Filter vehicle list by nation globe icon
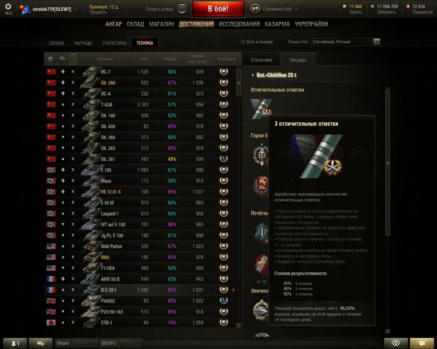The height and width of the screenshot is (349, 437). [50, 59]
